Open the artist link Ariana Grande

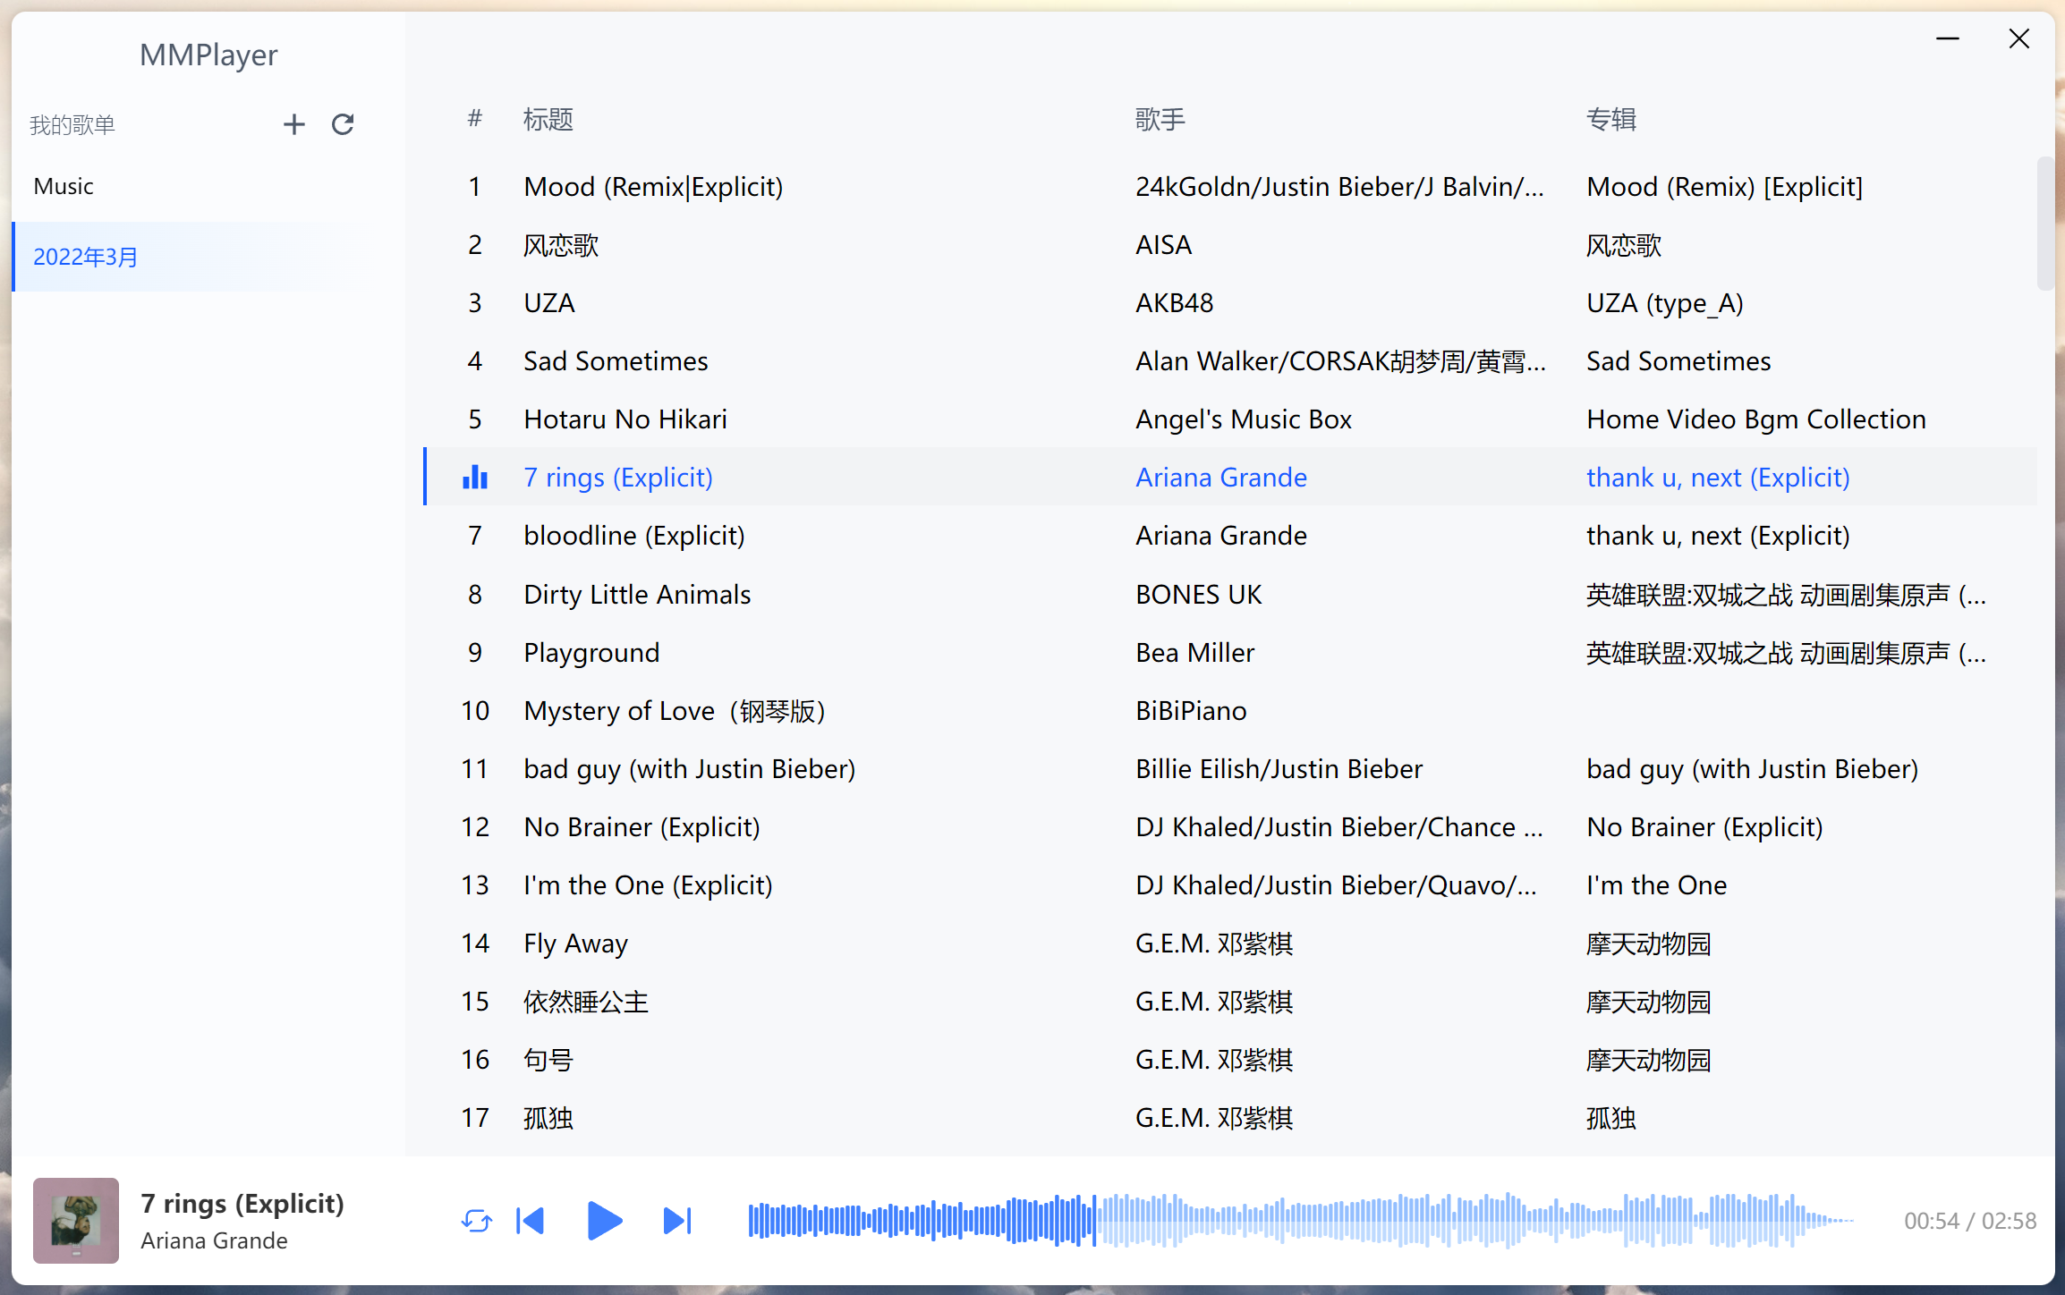coord(1220,477)
